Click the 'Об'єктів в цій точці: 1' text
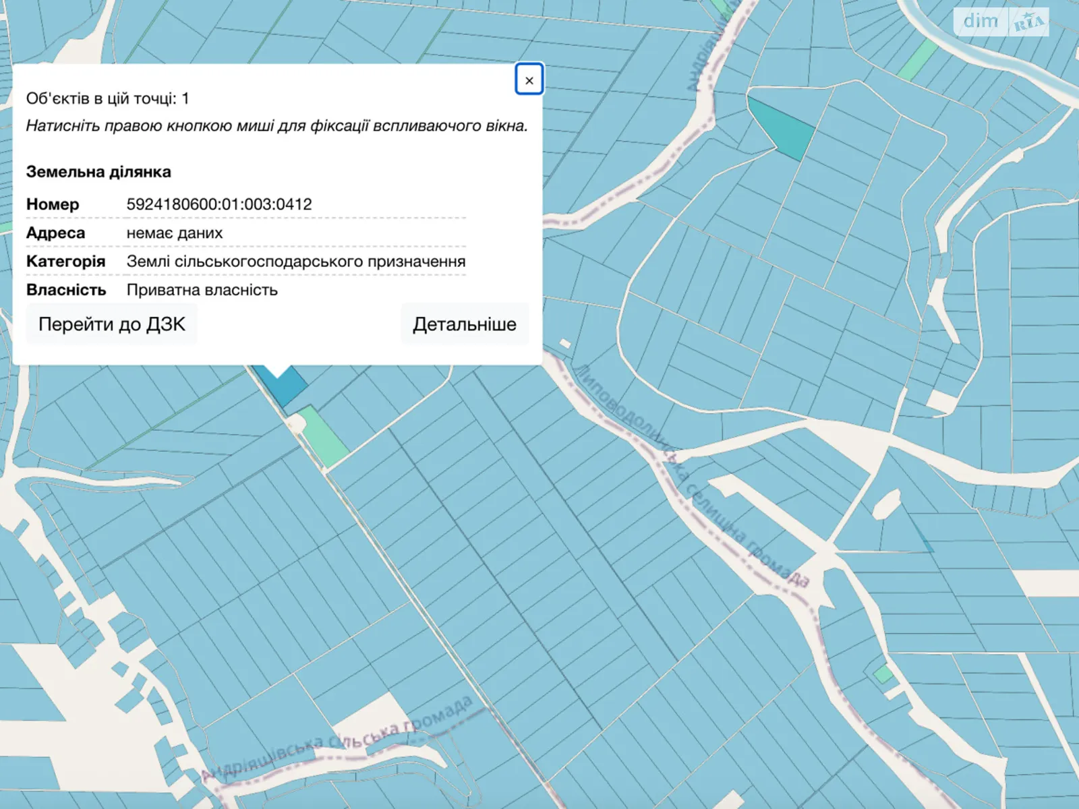The width and height of the screenshot is (1079, 809). [x=107, y=98]
